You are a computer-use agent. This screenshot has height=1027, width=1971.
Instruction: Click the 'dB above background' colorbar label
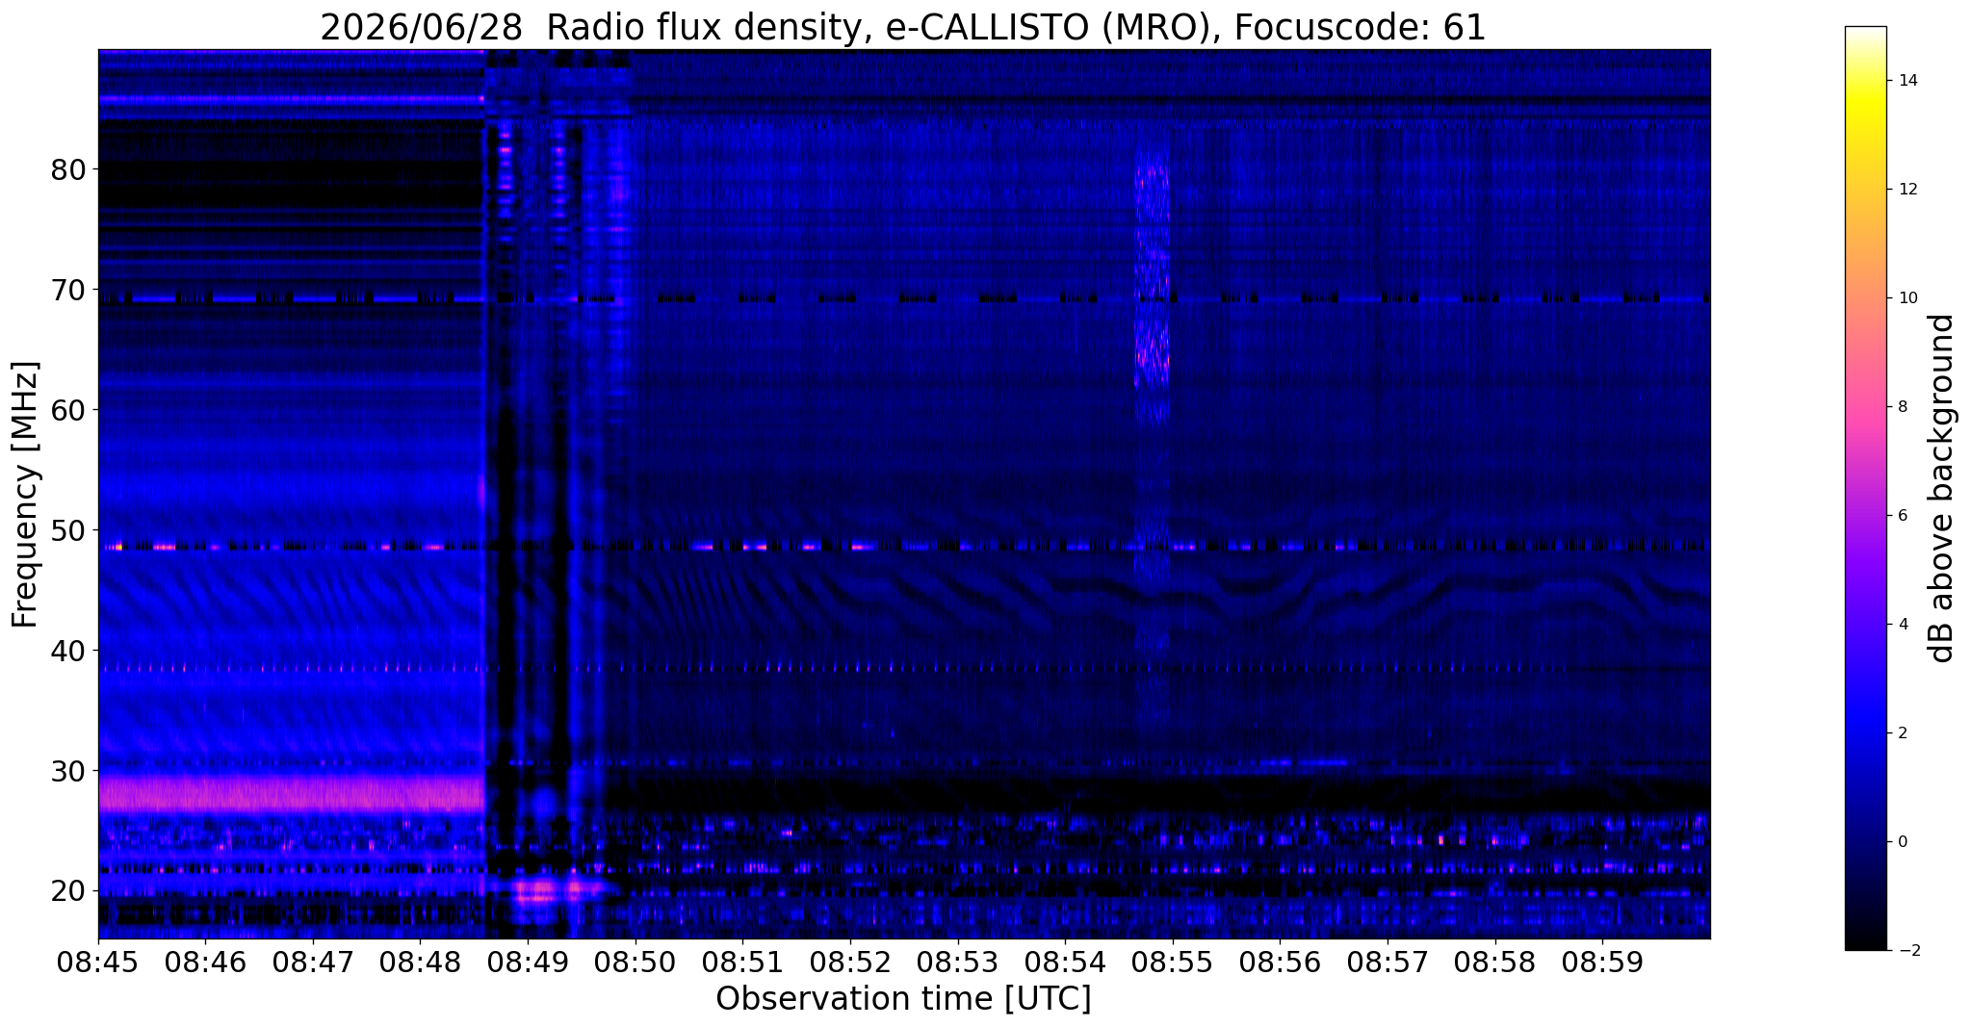click(1941, 488)
